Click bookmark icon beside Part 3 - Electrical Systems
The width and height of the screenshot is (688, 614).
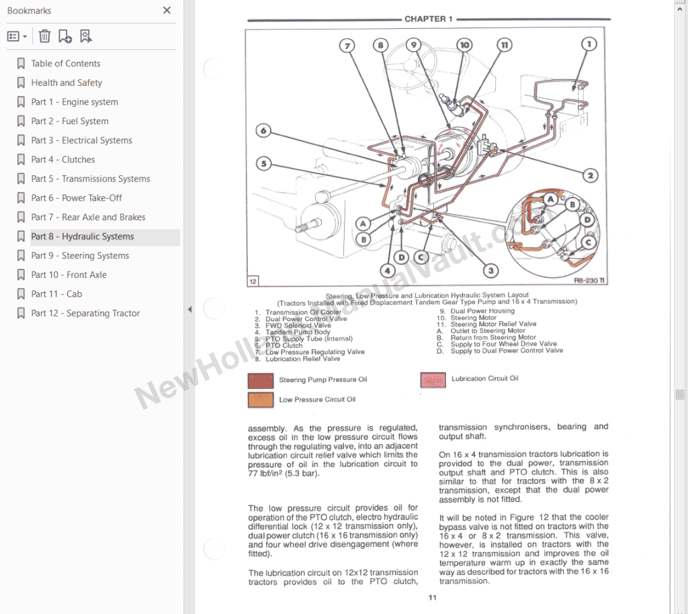point(21,140)
